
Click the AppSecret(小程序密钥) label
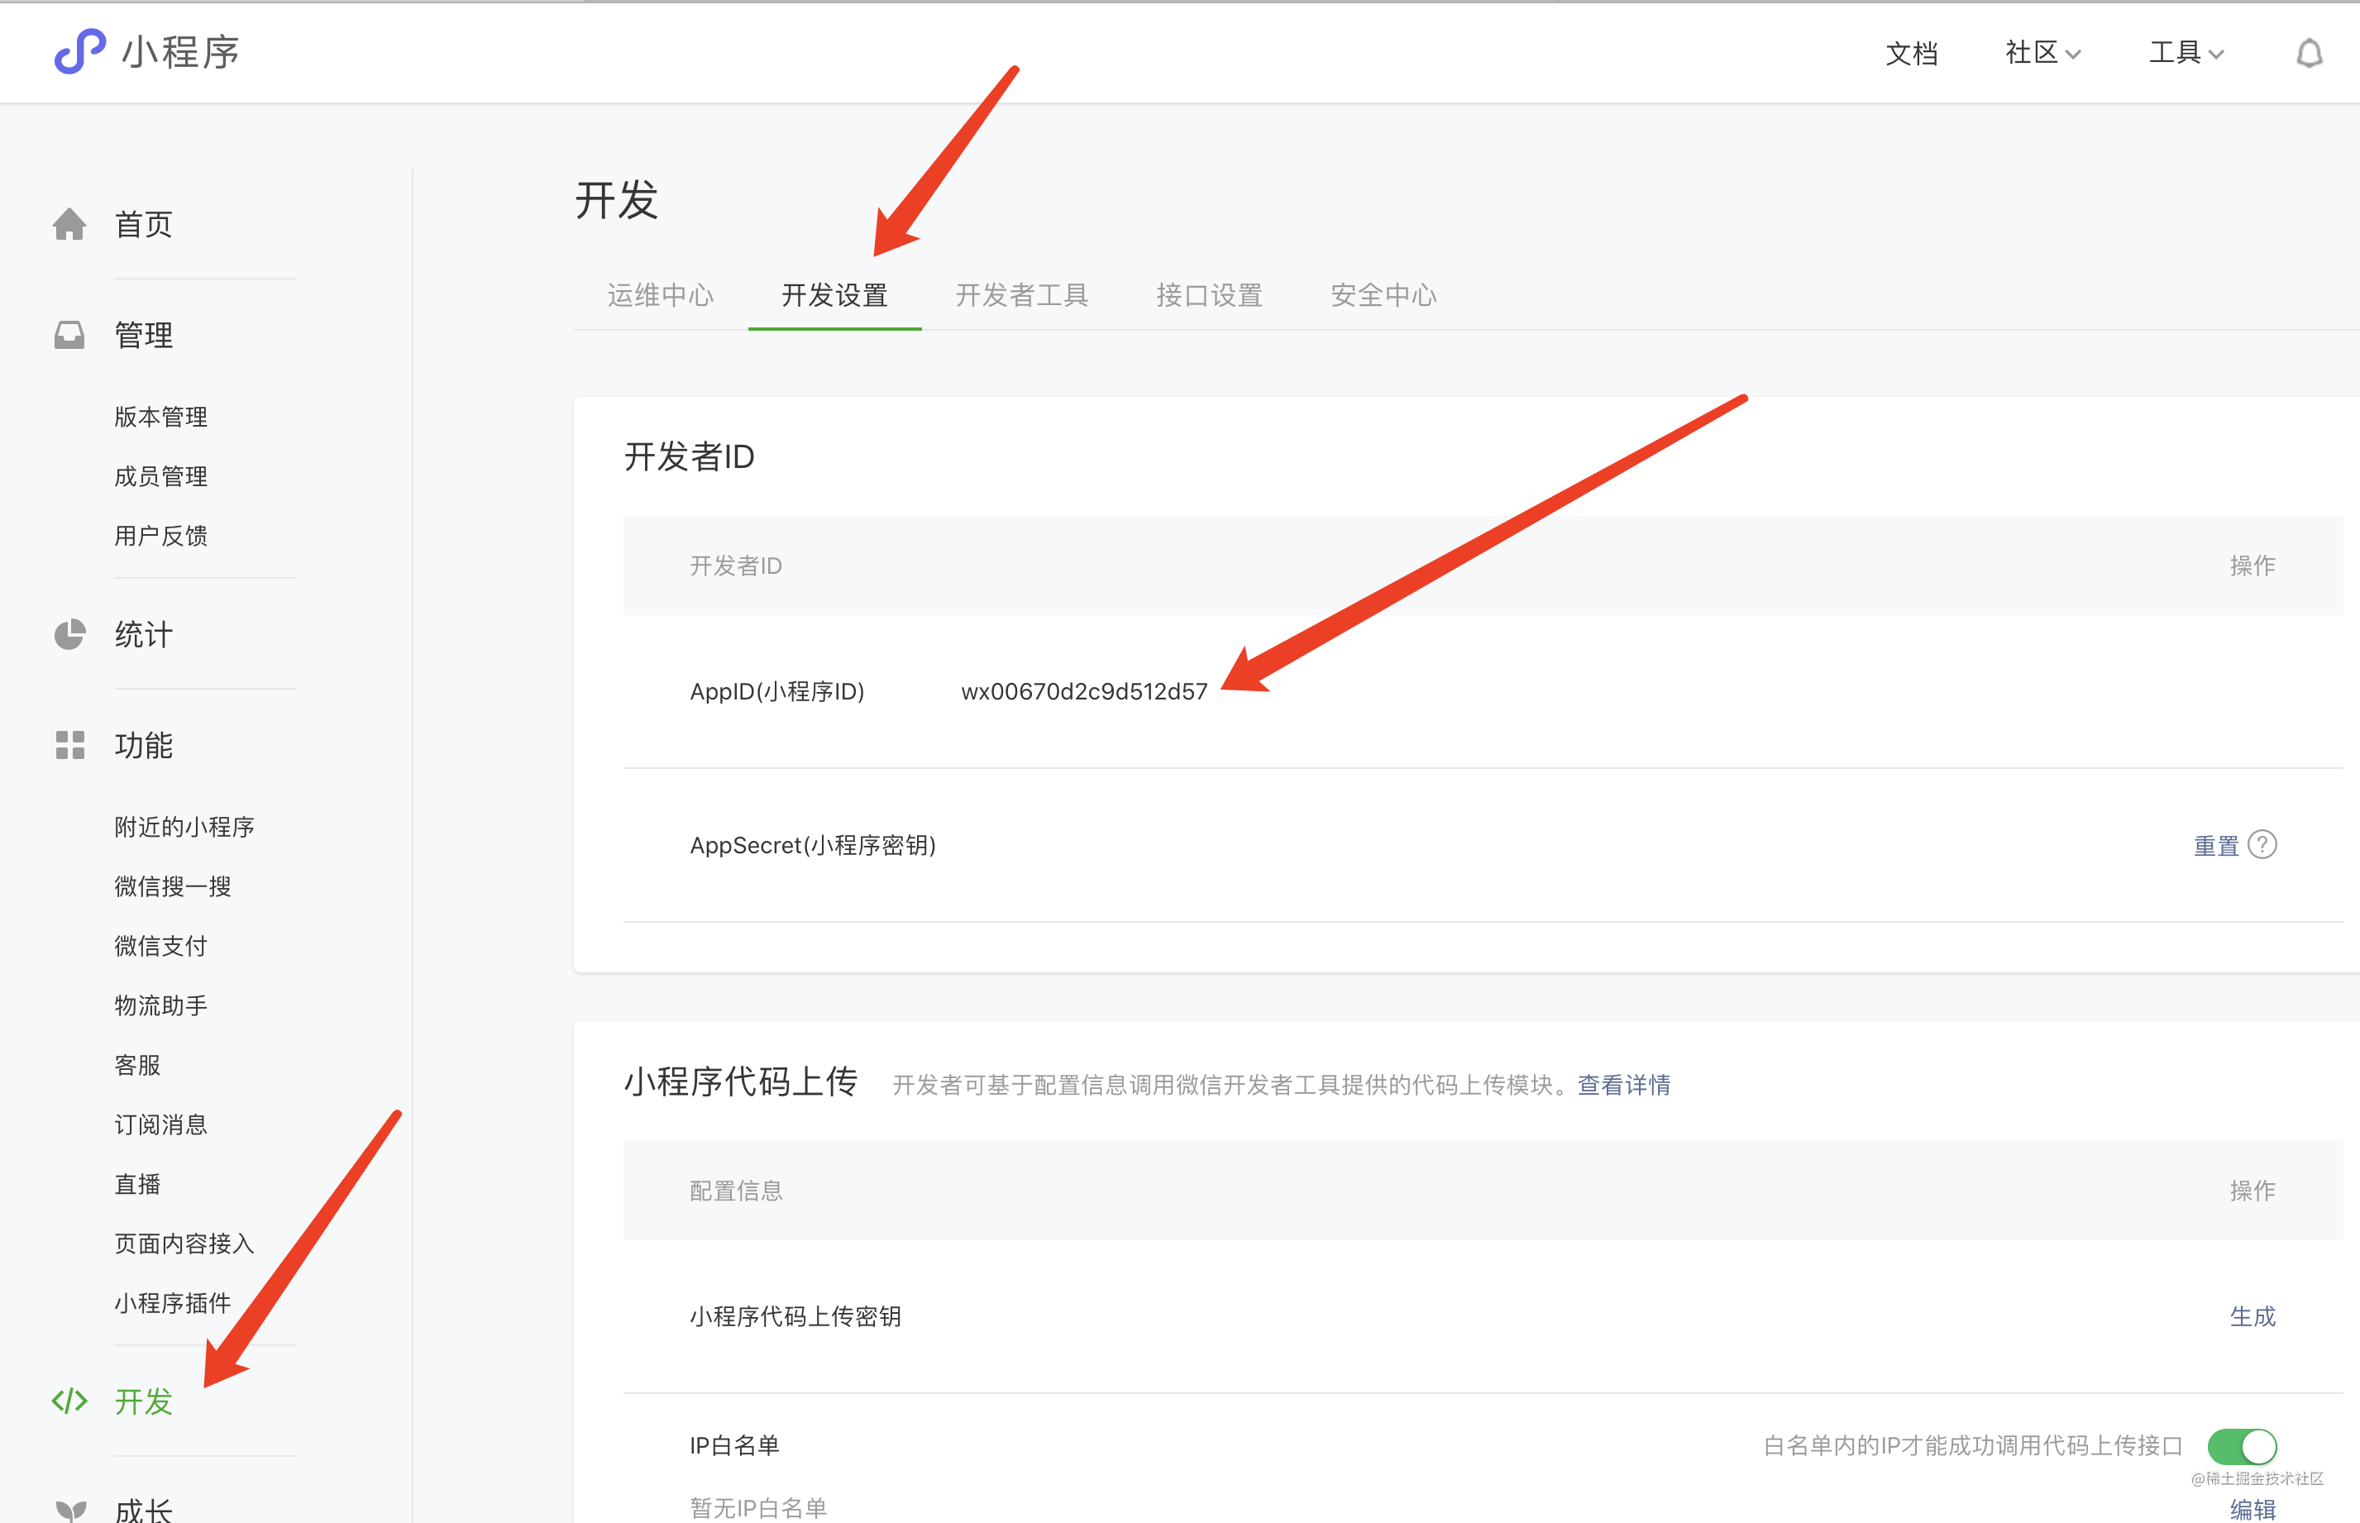coord(812,846)
